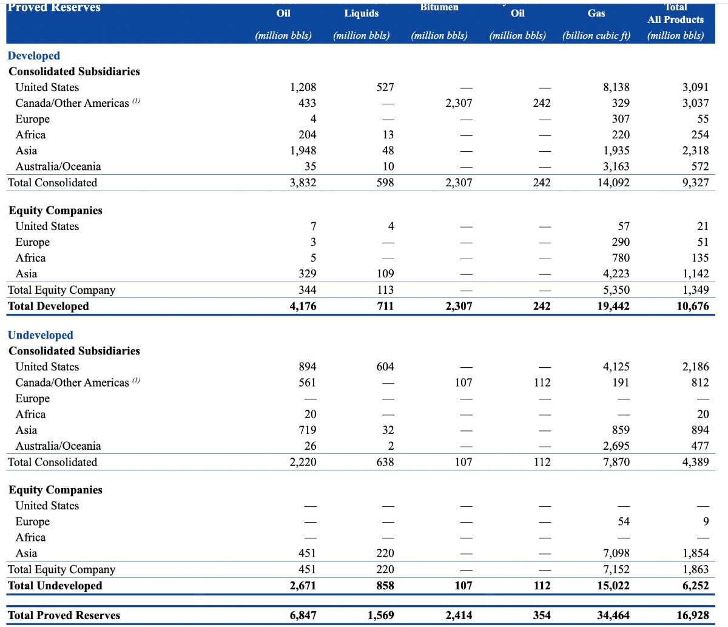Click the undeveloped gas value 4,125
Screen dimensions: 728x627
tap(616, 367)
